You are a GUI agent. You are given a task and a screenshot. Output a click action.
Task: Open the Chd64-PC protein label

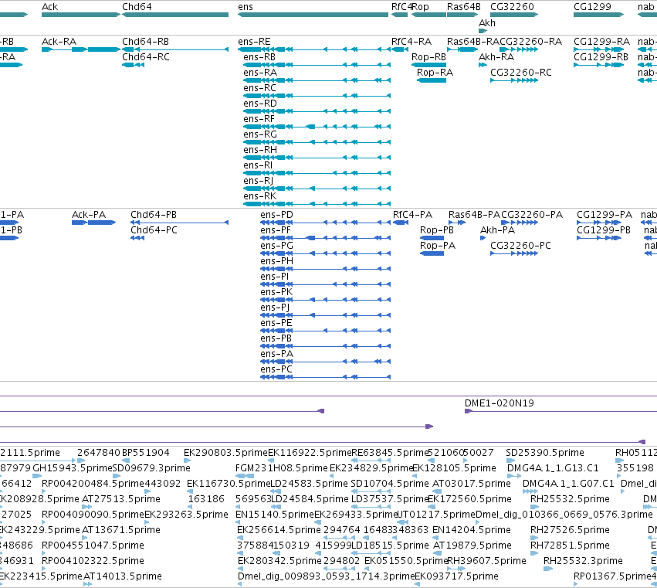[x=154, y=230]
